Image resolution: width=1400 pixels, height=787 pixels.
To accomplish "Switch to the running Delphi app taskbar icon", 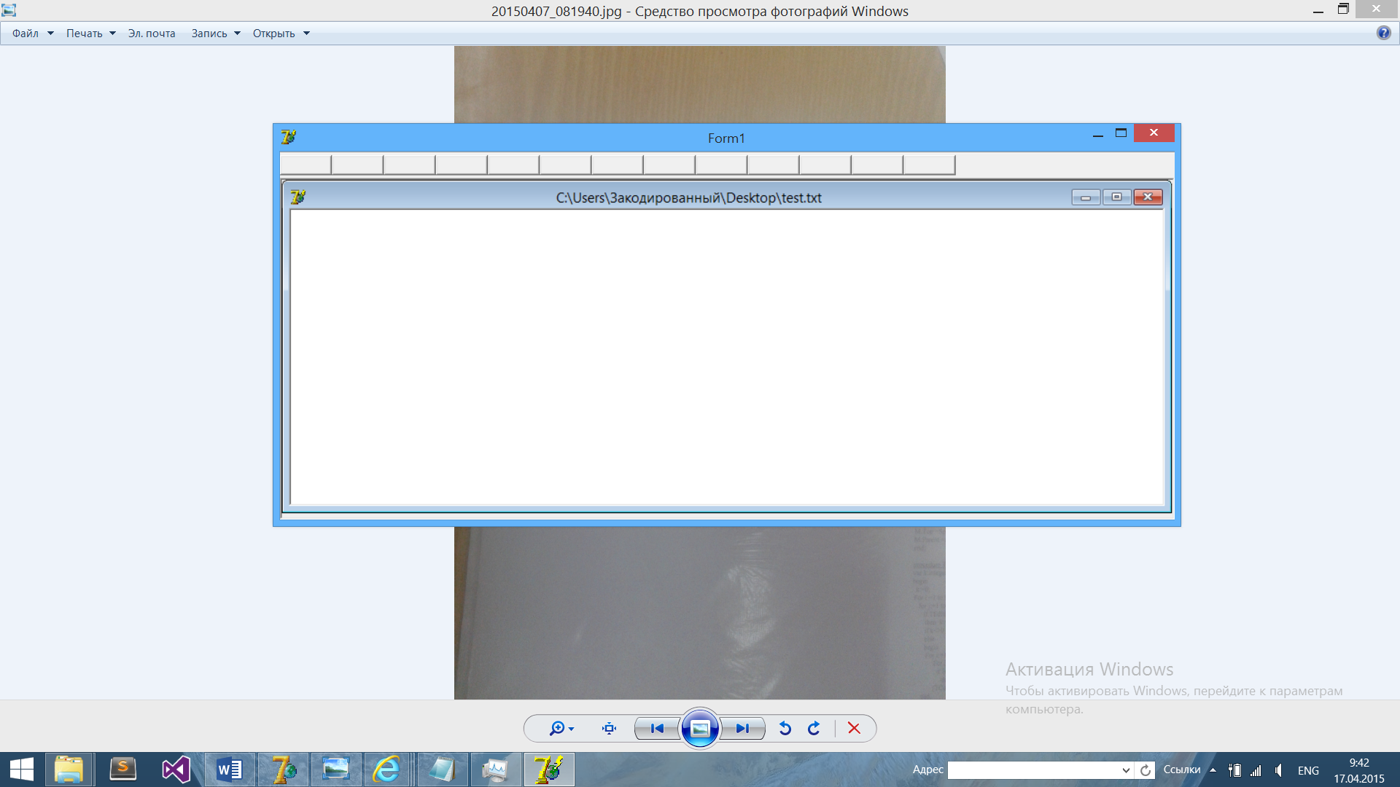I will tap(549, 770).
